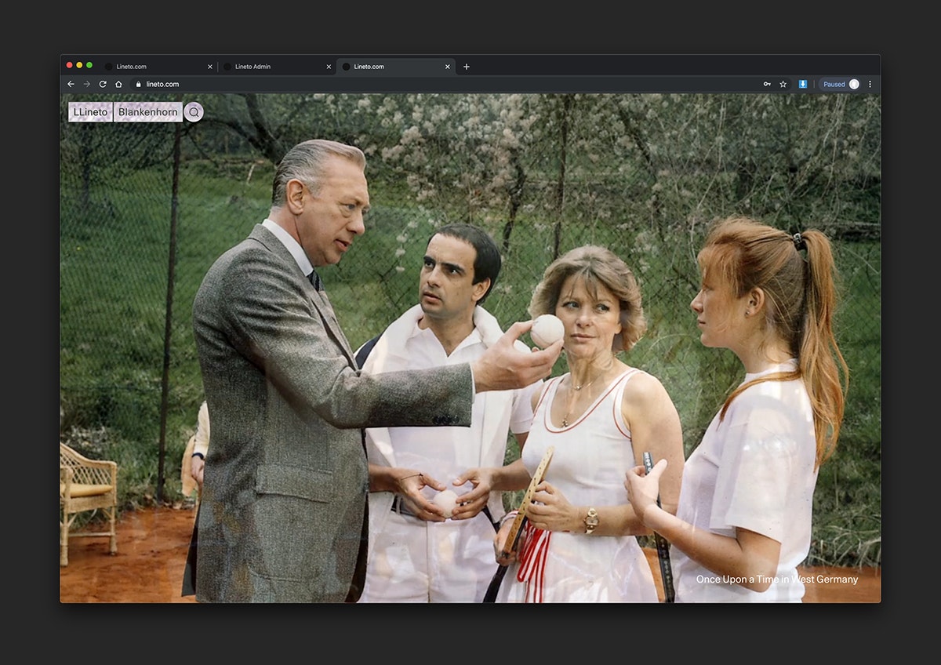
Task: Open a new tab with the plus button
Action: pyautogui.click(x=467, y=67)
